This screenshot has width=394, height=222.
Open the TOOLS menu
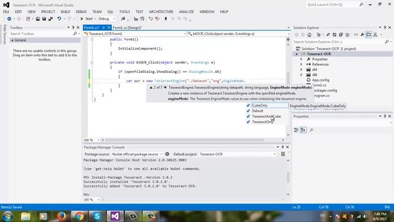pos(124,12)
